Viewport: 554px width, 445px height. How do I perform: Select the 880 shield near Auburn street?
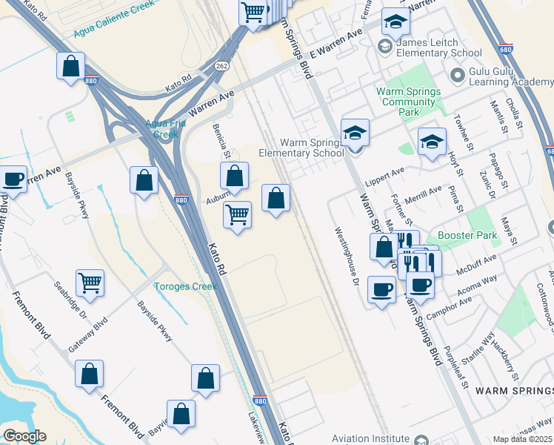pos(181,200)
